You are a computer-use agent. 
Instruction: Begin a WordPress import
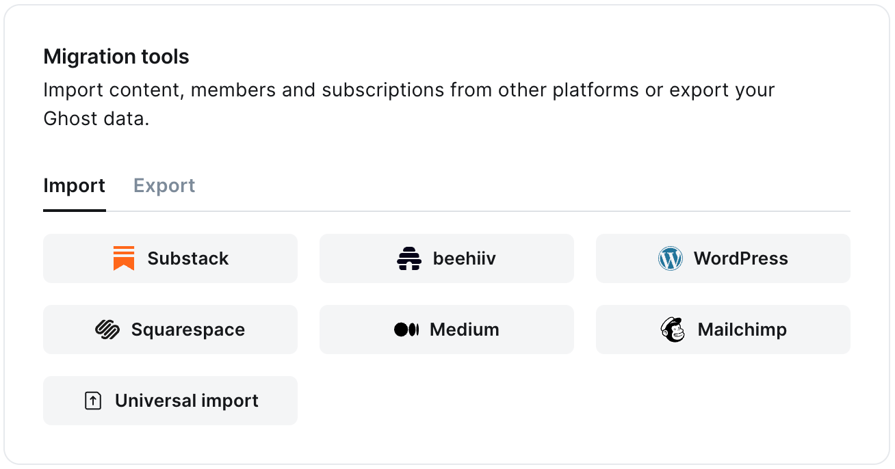723,258
